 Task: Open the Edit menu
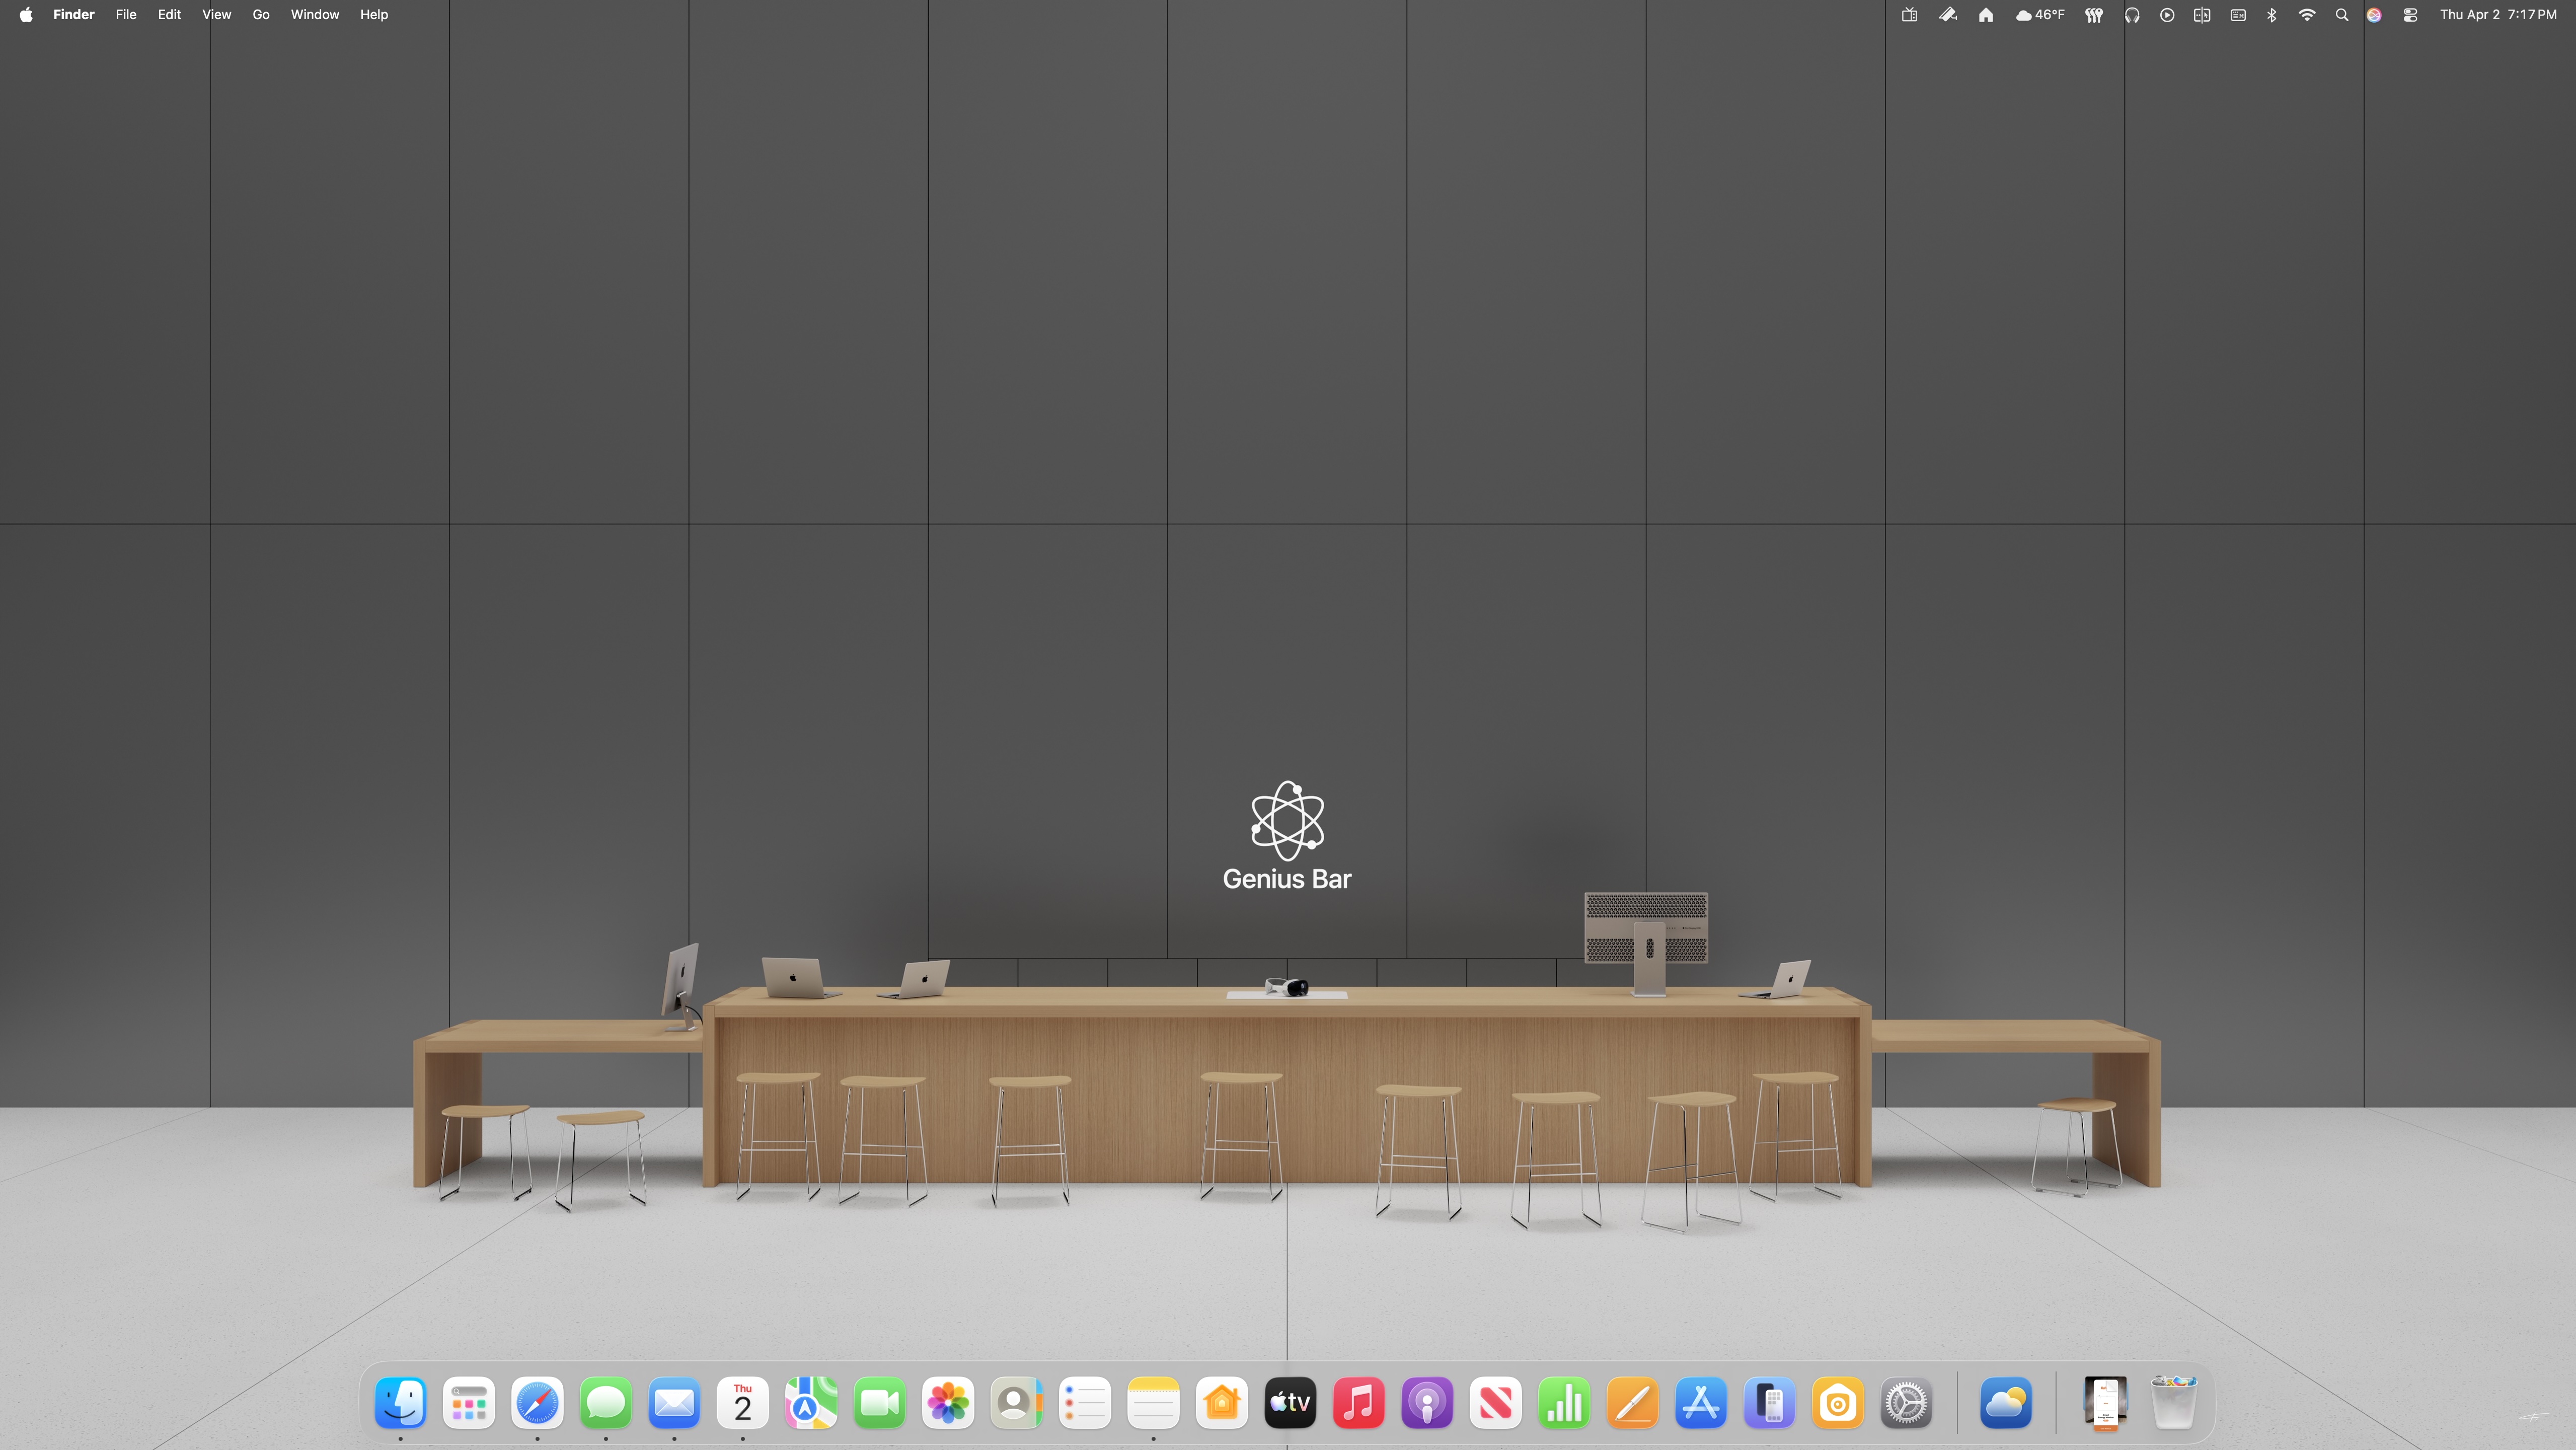click(x=169, y=15)
